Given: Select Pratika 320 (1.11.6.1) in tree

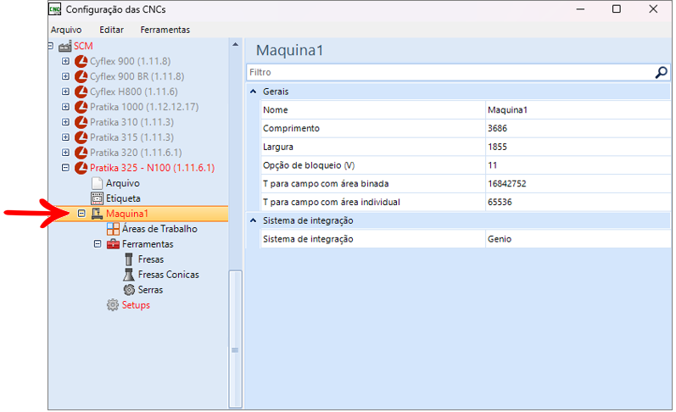Looking at the screenshot, I should pos(136,153).
